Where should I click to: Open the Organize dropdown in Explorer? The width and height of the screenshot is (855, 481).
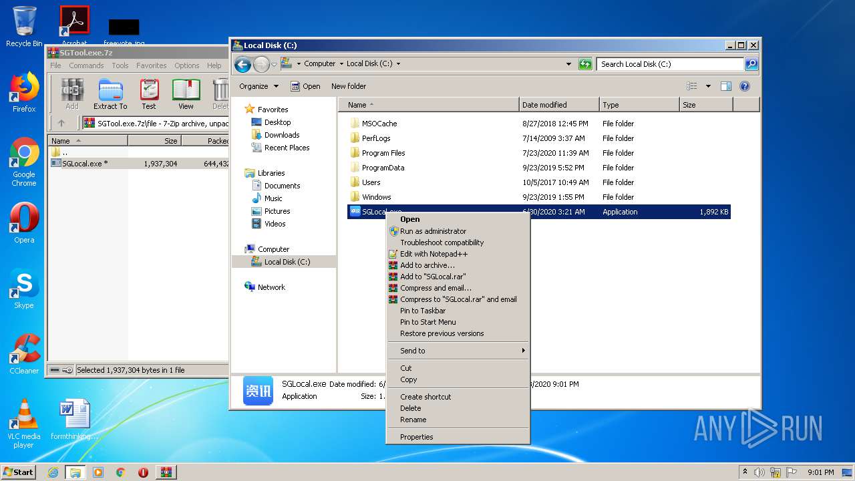pos(259,86)
